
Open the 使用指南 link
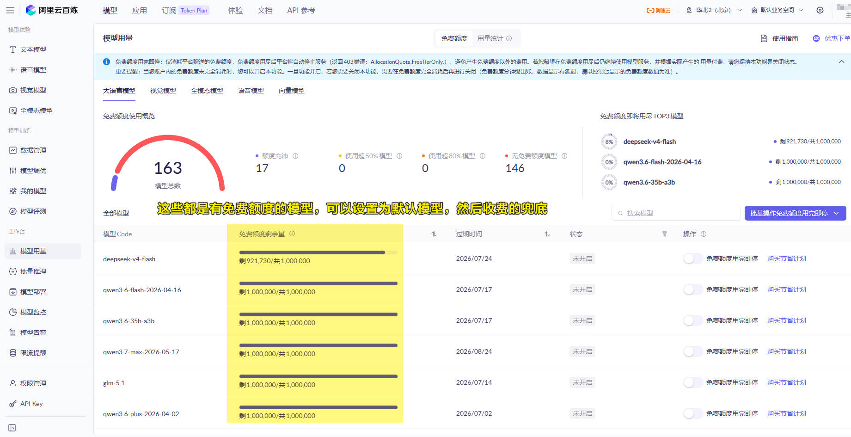(779, 38)
